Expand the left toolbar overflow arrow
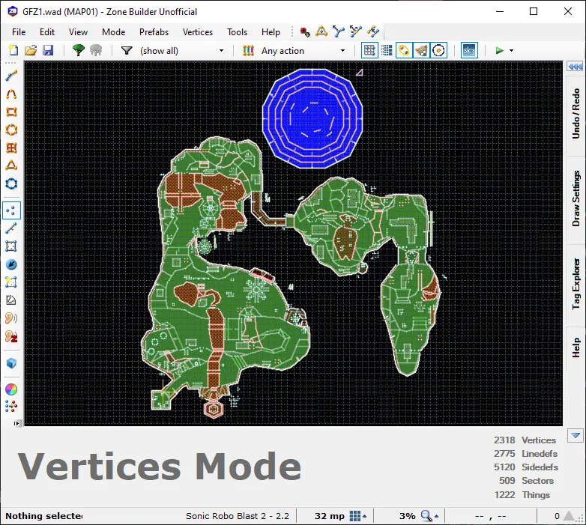Image resolution: width=586 pixels, height=525 pixels. coord(16,423)
